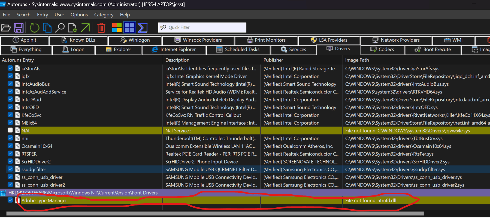Click the green Jump to Entry arrow
The width and height of the screenshot is (490, 218).
(x=85, y=28)
